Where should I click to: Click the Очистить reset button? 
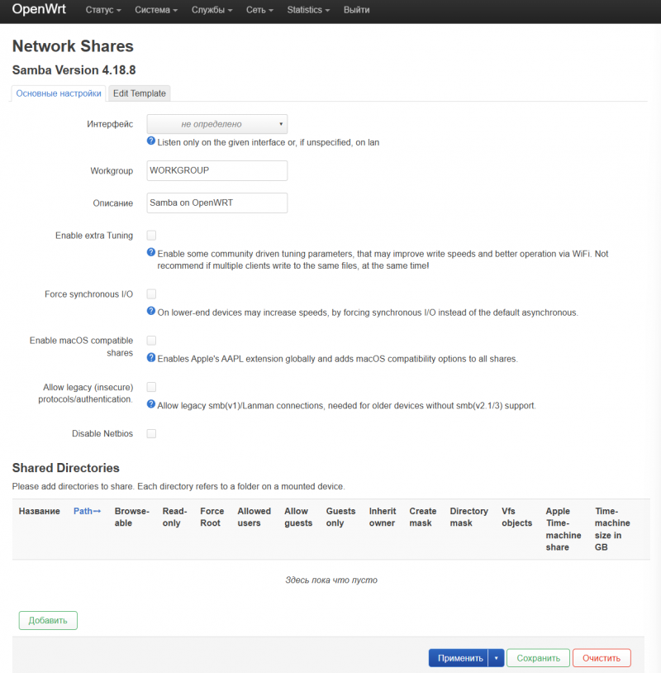[601, 658]
